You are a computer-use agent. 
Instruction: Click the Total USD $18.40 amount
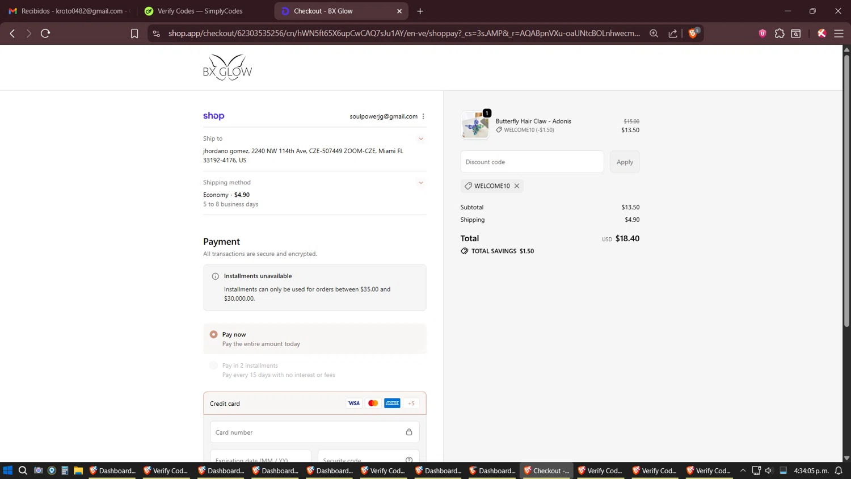(x=621, y=238)
